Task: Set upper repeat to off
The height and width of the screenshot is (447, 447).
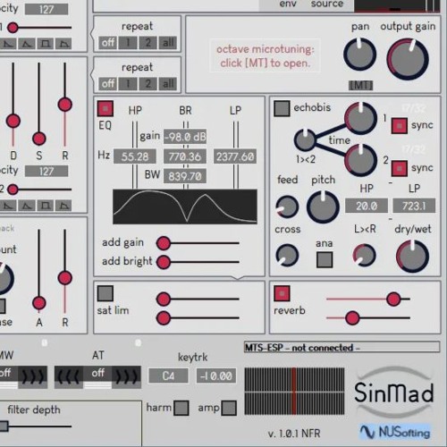Action: tap(108, 43)
